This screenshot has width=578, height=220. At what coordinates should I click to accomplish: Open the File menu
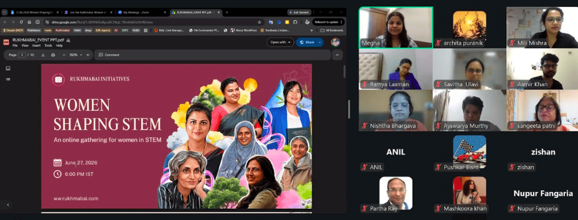tap(15, 46)
